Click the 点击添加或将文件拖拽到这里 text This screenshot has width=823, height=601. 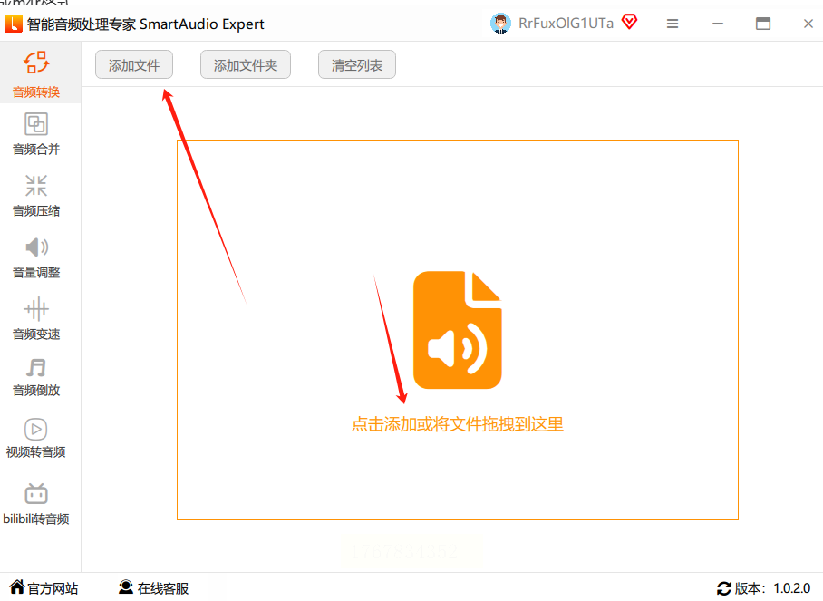457,424
